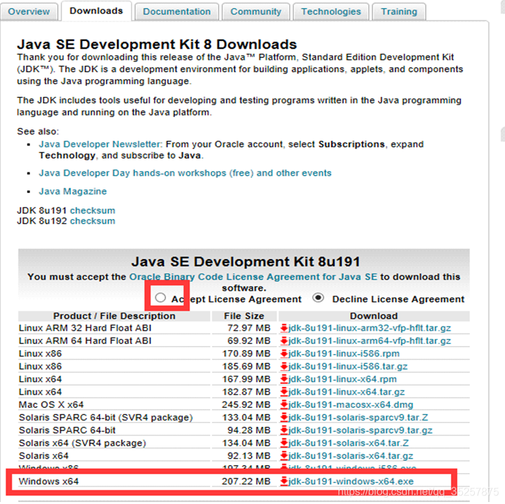Click the File Size column header
505x504 pixels.
point(244,316)
